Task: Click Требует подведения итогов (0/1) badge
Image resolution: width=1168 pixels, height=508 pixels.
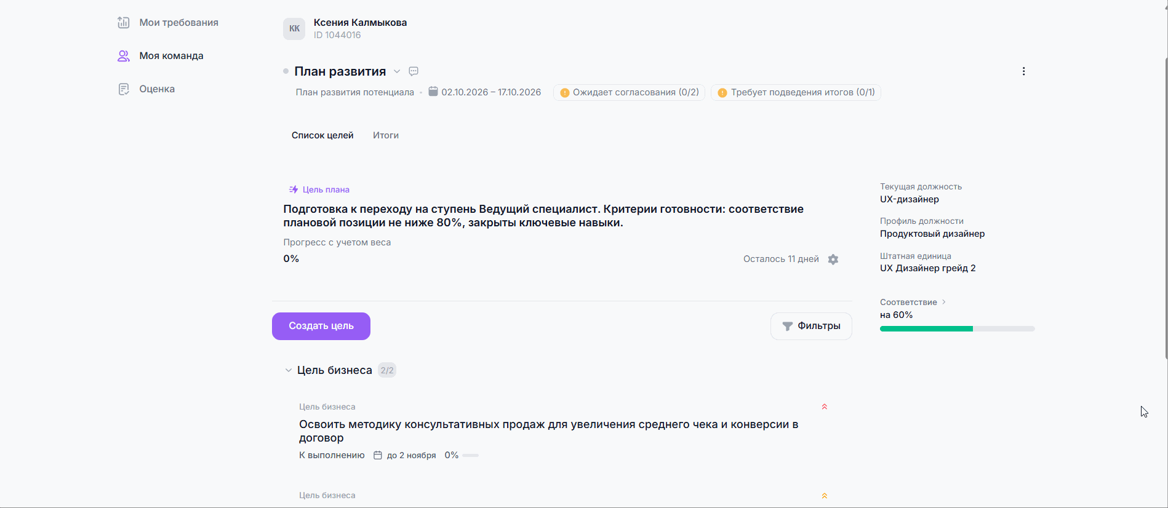Action: [796, 92]
